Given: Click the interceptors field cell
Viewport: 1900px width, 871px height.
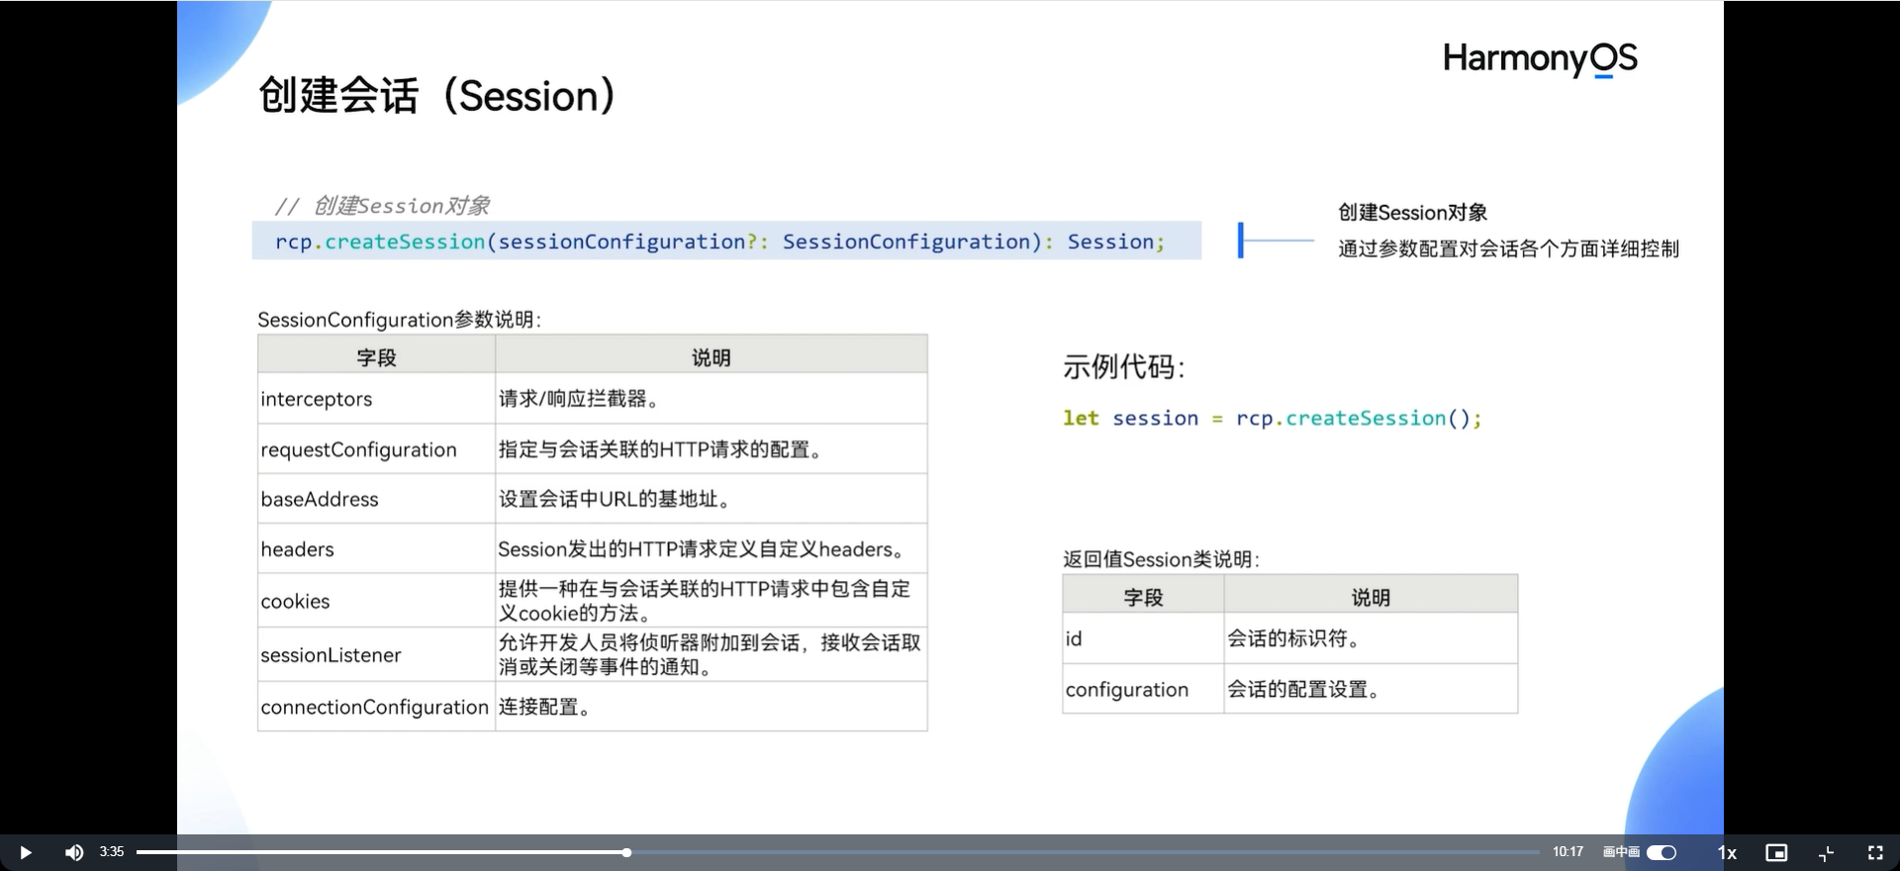Looking at the screenshot, I should tap(376, 399).
